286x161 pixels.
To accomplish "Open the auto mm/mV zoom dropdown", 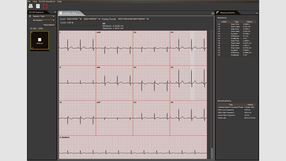I will point(92,19).
